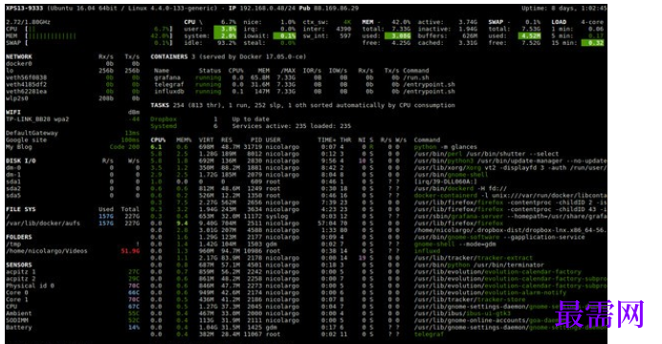Image resolution: width=662 pixels, height=344 pixels.
Task: Select the Ambient sensor row
Action: [72, 313]
